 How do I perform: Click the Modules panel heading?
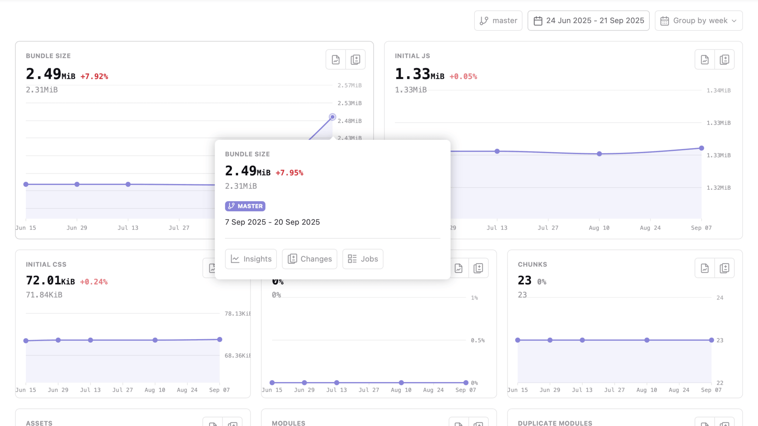click(x=288, y=423)
